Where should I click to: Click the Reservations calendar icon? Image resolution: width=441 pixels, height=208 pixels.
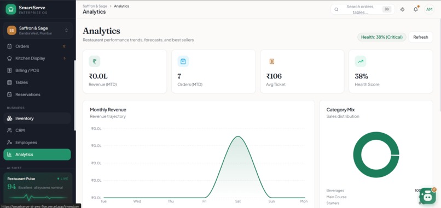click(x=9, y=94)
